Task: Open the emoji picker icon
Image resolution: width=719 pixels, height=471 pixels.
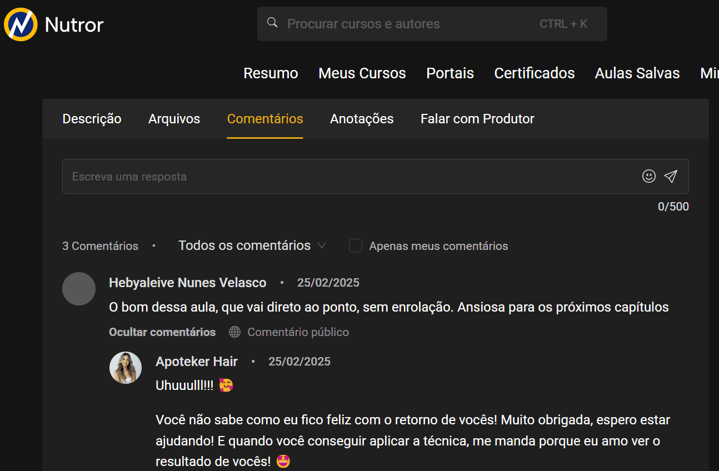Action: click(648, 176)
